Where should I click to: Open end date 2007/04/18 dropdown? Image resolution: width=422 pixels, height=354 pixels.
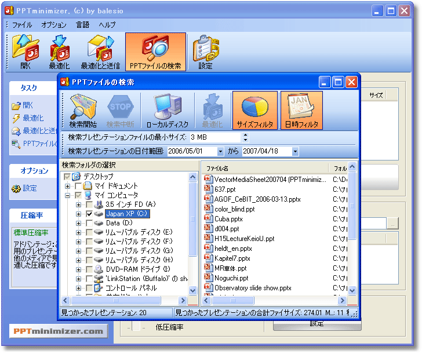click(295, 151)
